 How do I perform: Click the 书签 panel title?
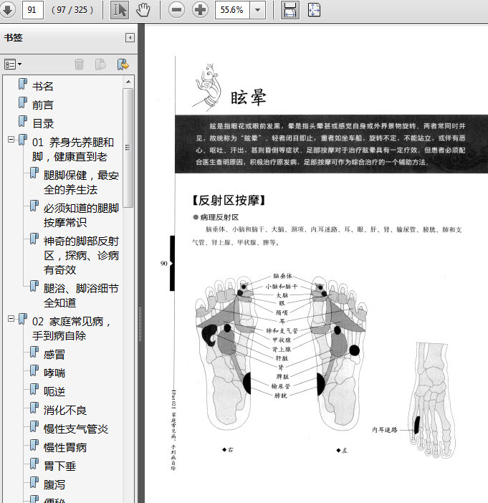pos(14,38)
